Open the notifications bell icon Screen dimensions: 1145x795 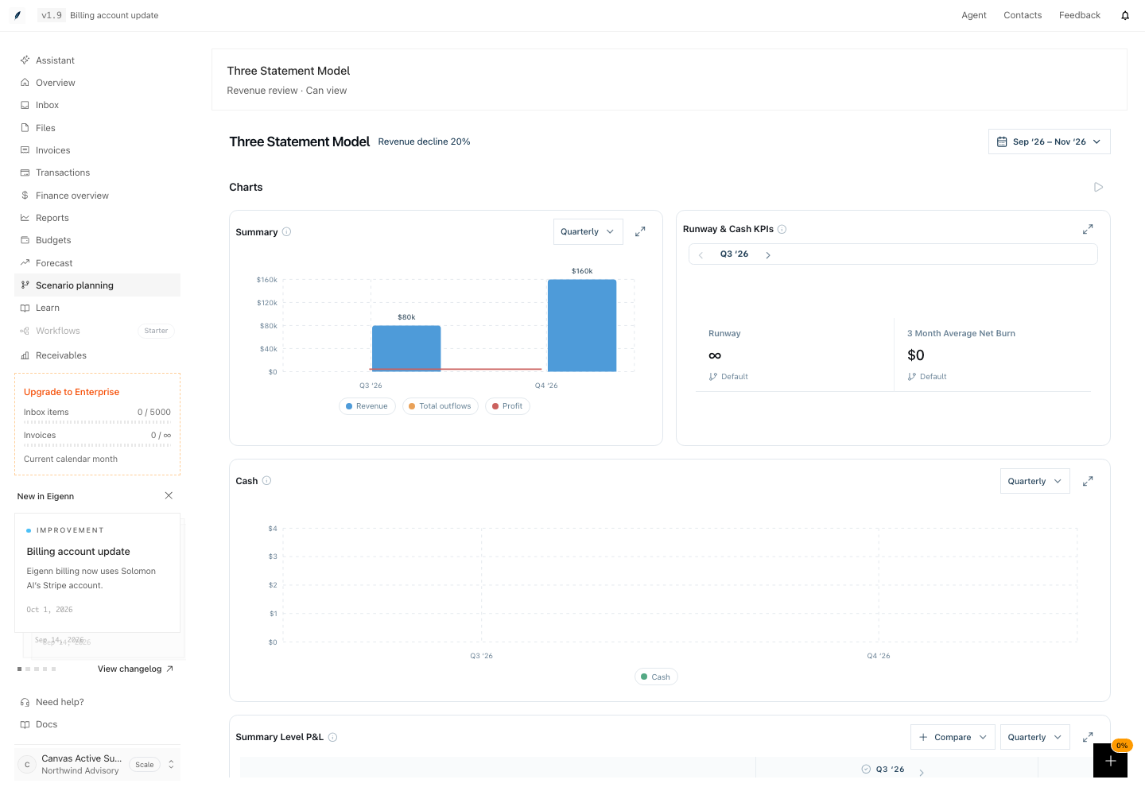click(1125, 15)
